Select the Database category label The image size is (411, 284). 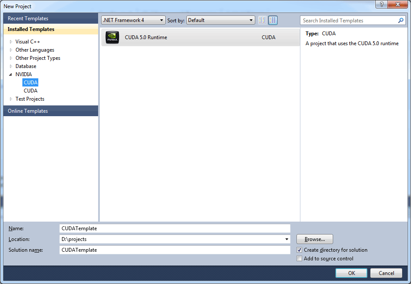point(26,66)
